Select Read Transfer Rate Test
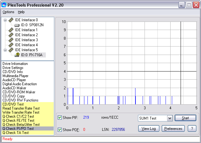The height and width of the screenshot is (143, 201). point(28,108)
